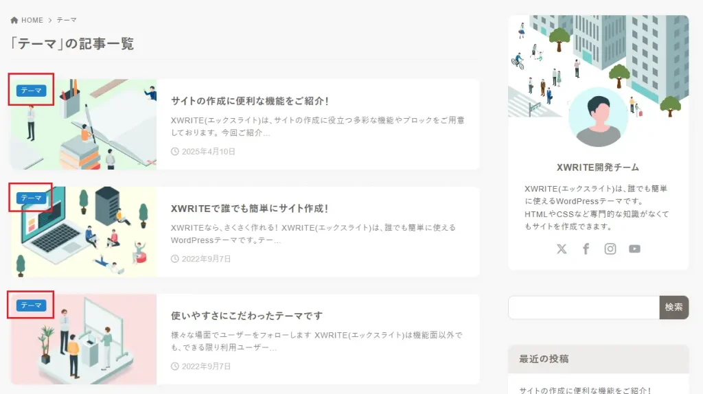Open article XWRITEで誰でも簡単にサイト作成!

(x=250, y=209)
